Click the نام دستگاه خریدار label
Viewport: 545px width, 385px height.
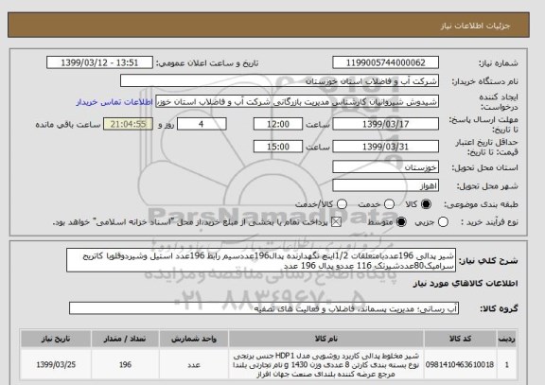(x=484, y=81)
